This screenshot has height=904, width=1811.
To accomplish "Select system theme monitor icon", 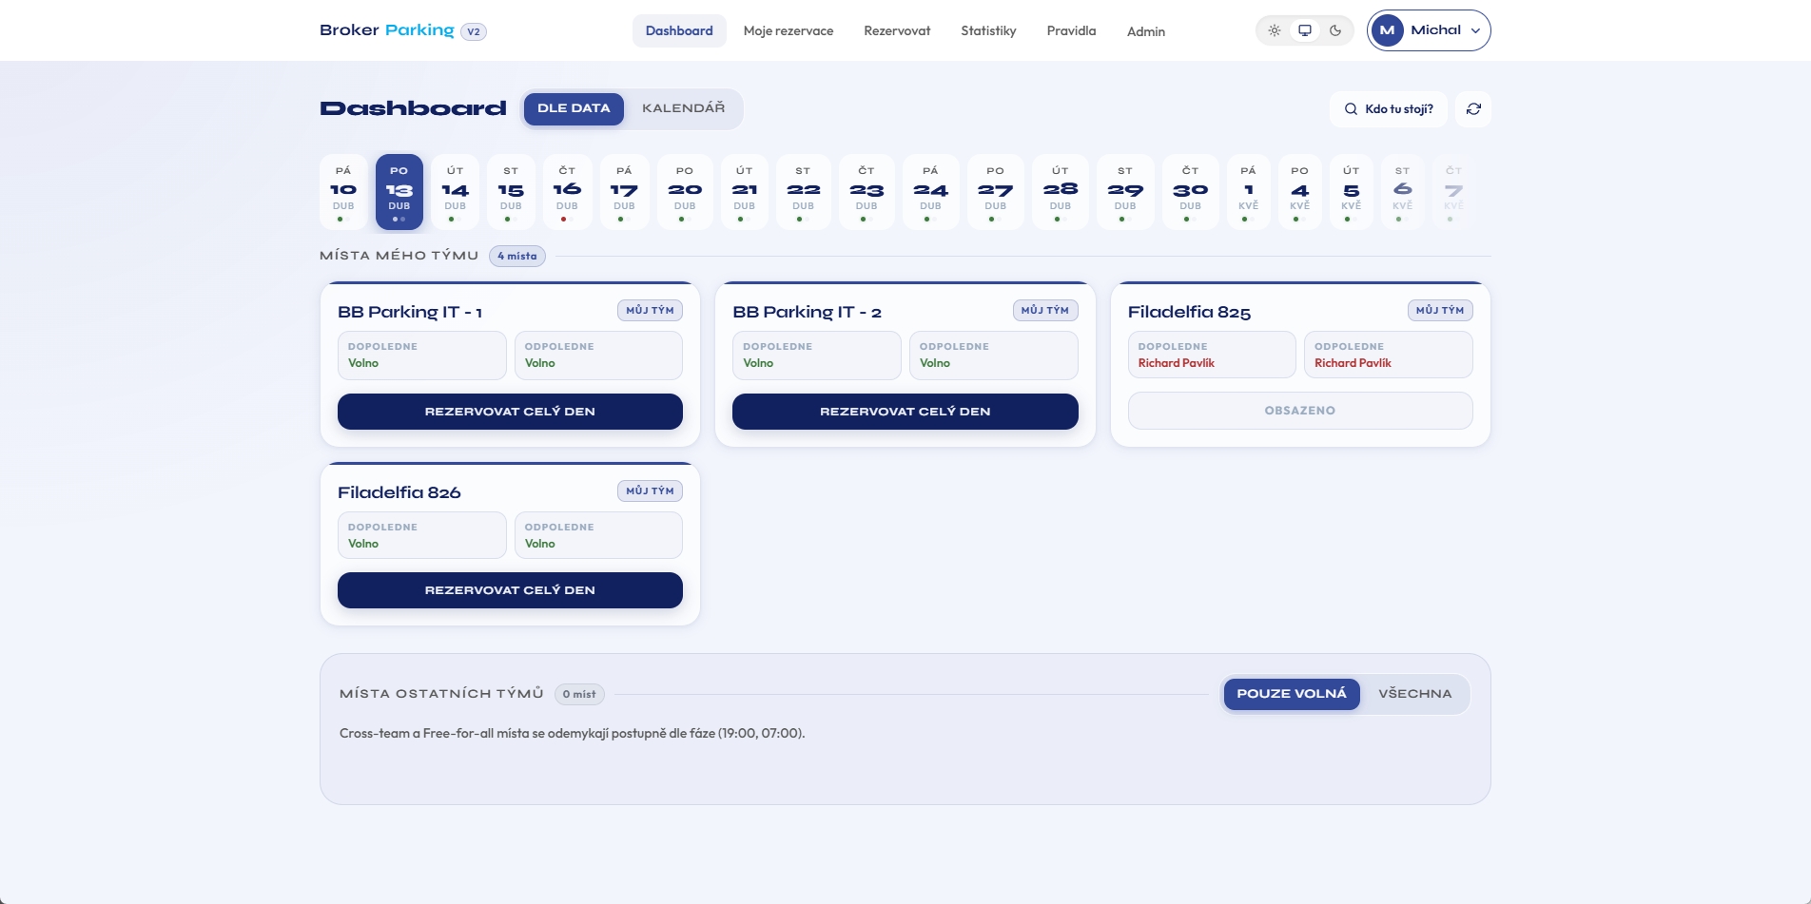I will coord(1305,30).
